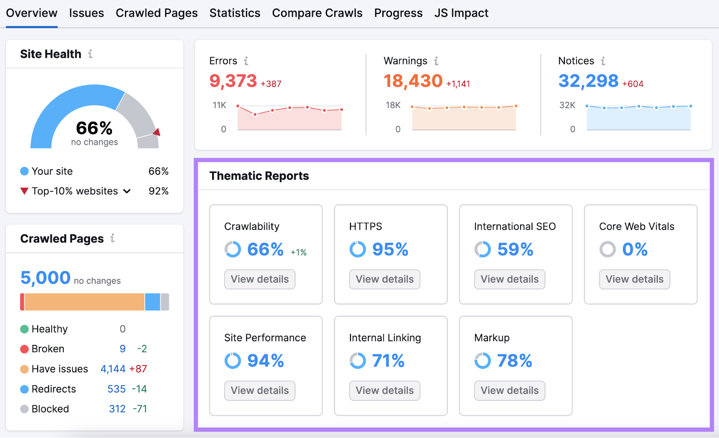The width and height of the screenshot is (719, 438).
Task: Click the International SEO 59% score
Action: pyautogui.click(x=515, y=249)
